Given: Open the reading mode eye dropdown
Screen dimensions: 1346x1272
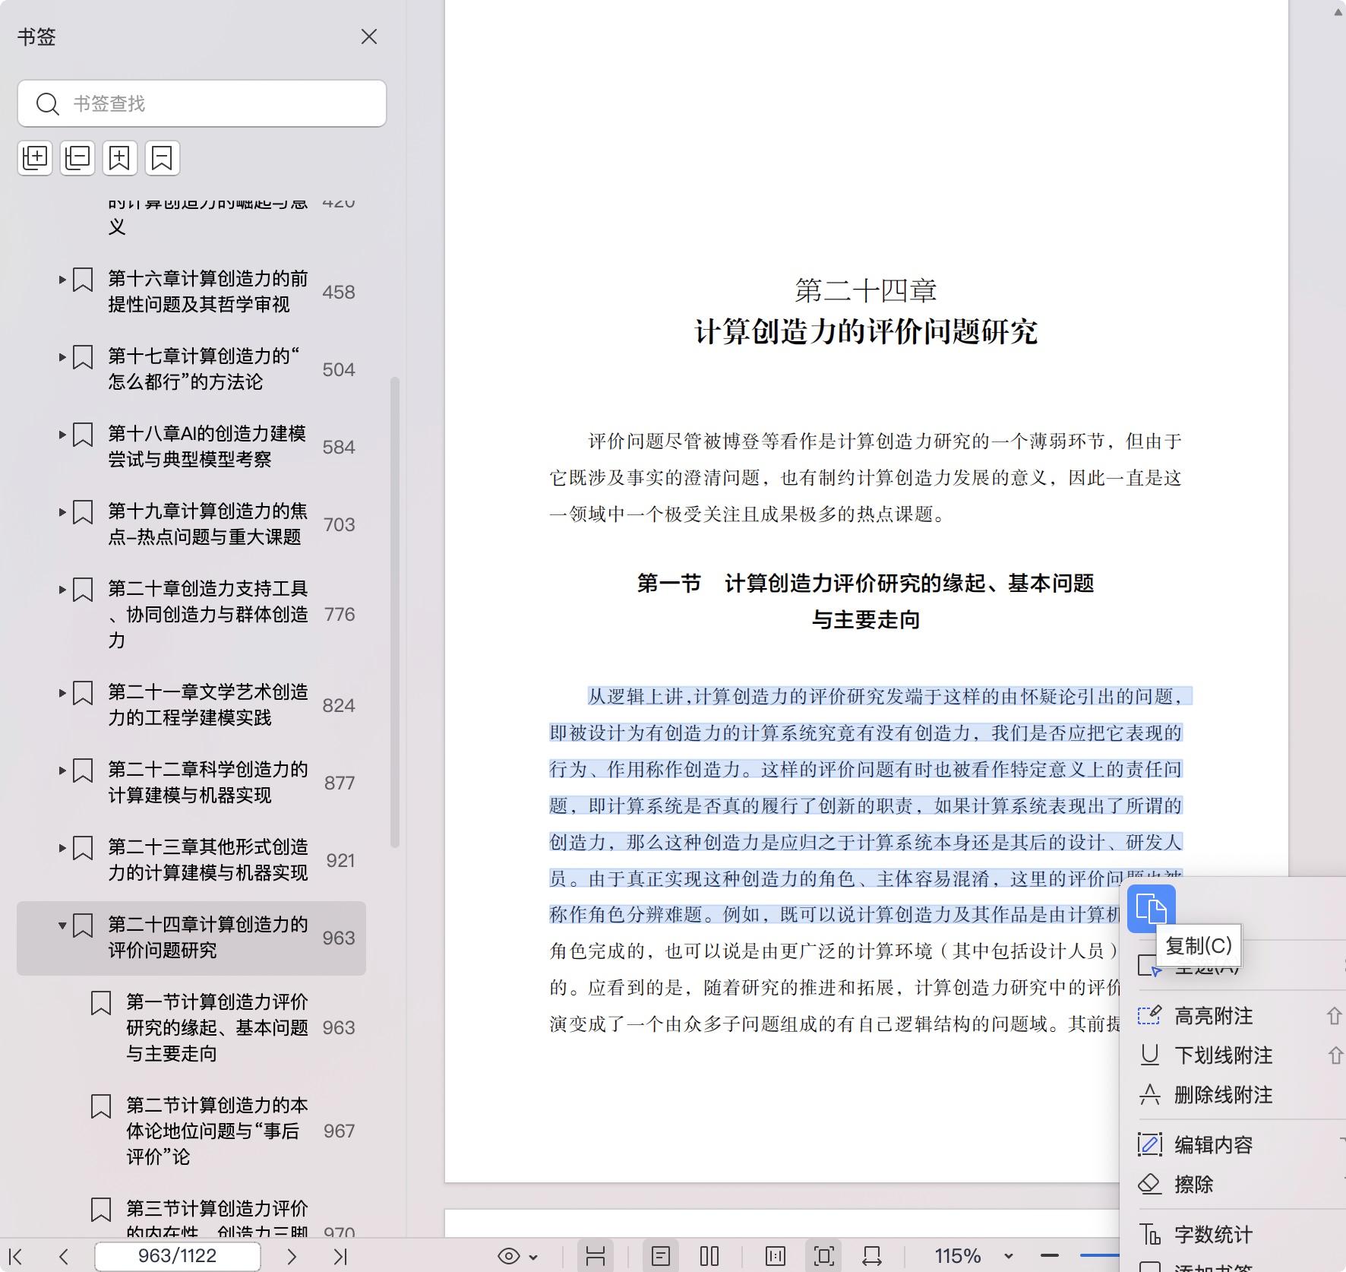Looking at the screenshot, I should click(x=517, y=1255).
